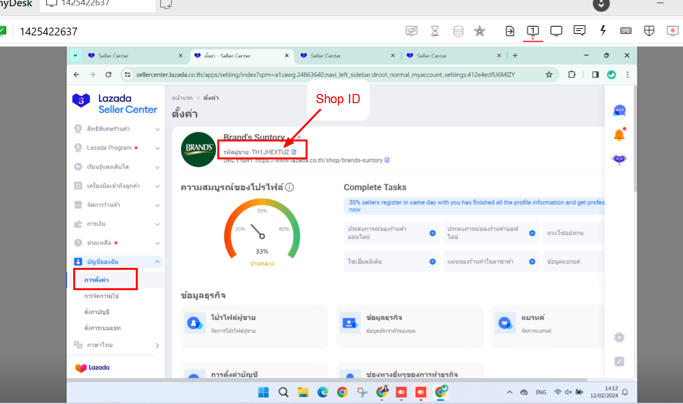Open the notification bell in right panel
The height and width of the screenshot is (404, 683).
(x=619, y=135)
